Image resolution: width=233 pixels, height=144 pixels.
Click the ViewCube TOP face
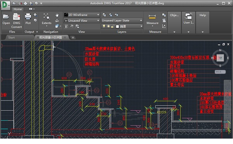(x=220, y=58)
